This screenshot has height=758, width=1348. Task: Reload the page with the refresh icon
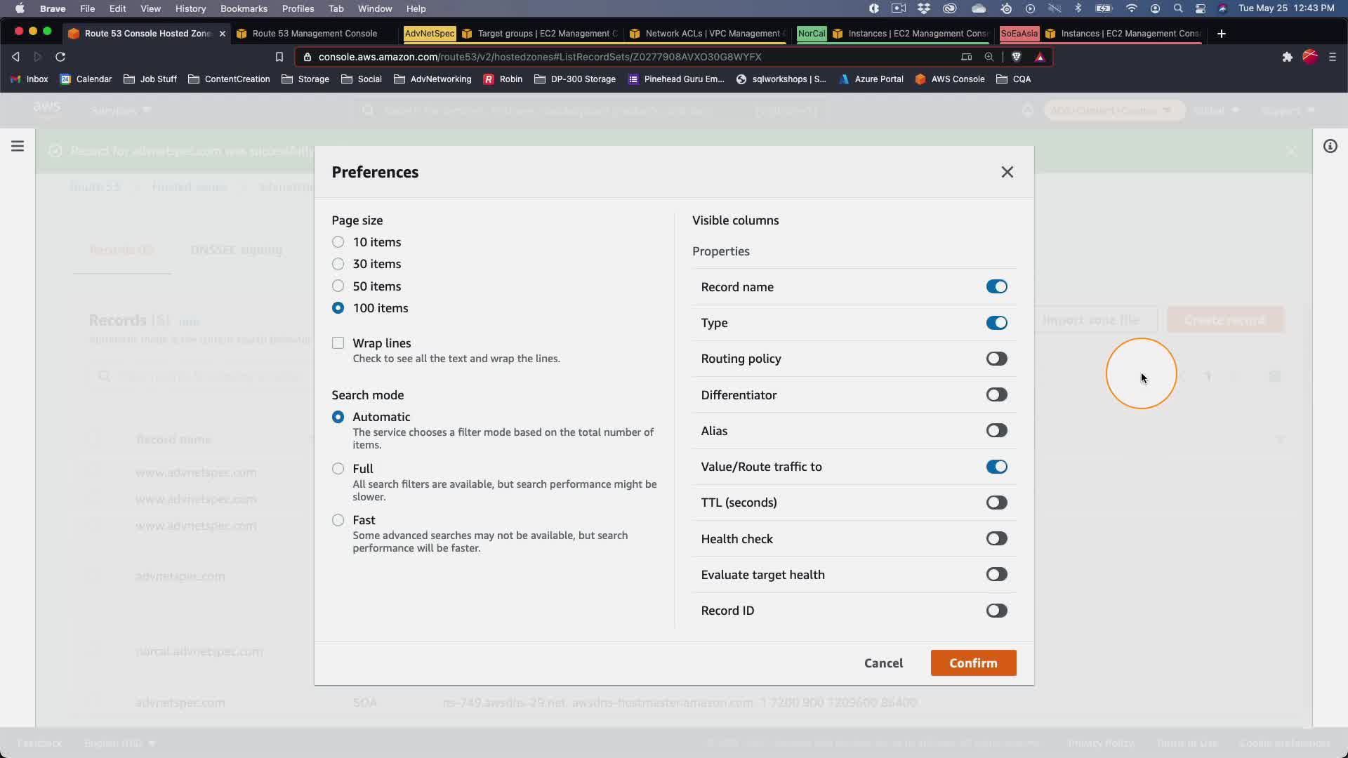60,57
